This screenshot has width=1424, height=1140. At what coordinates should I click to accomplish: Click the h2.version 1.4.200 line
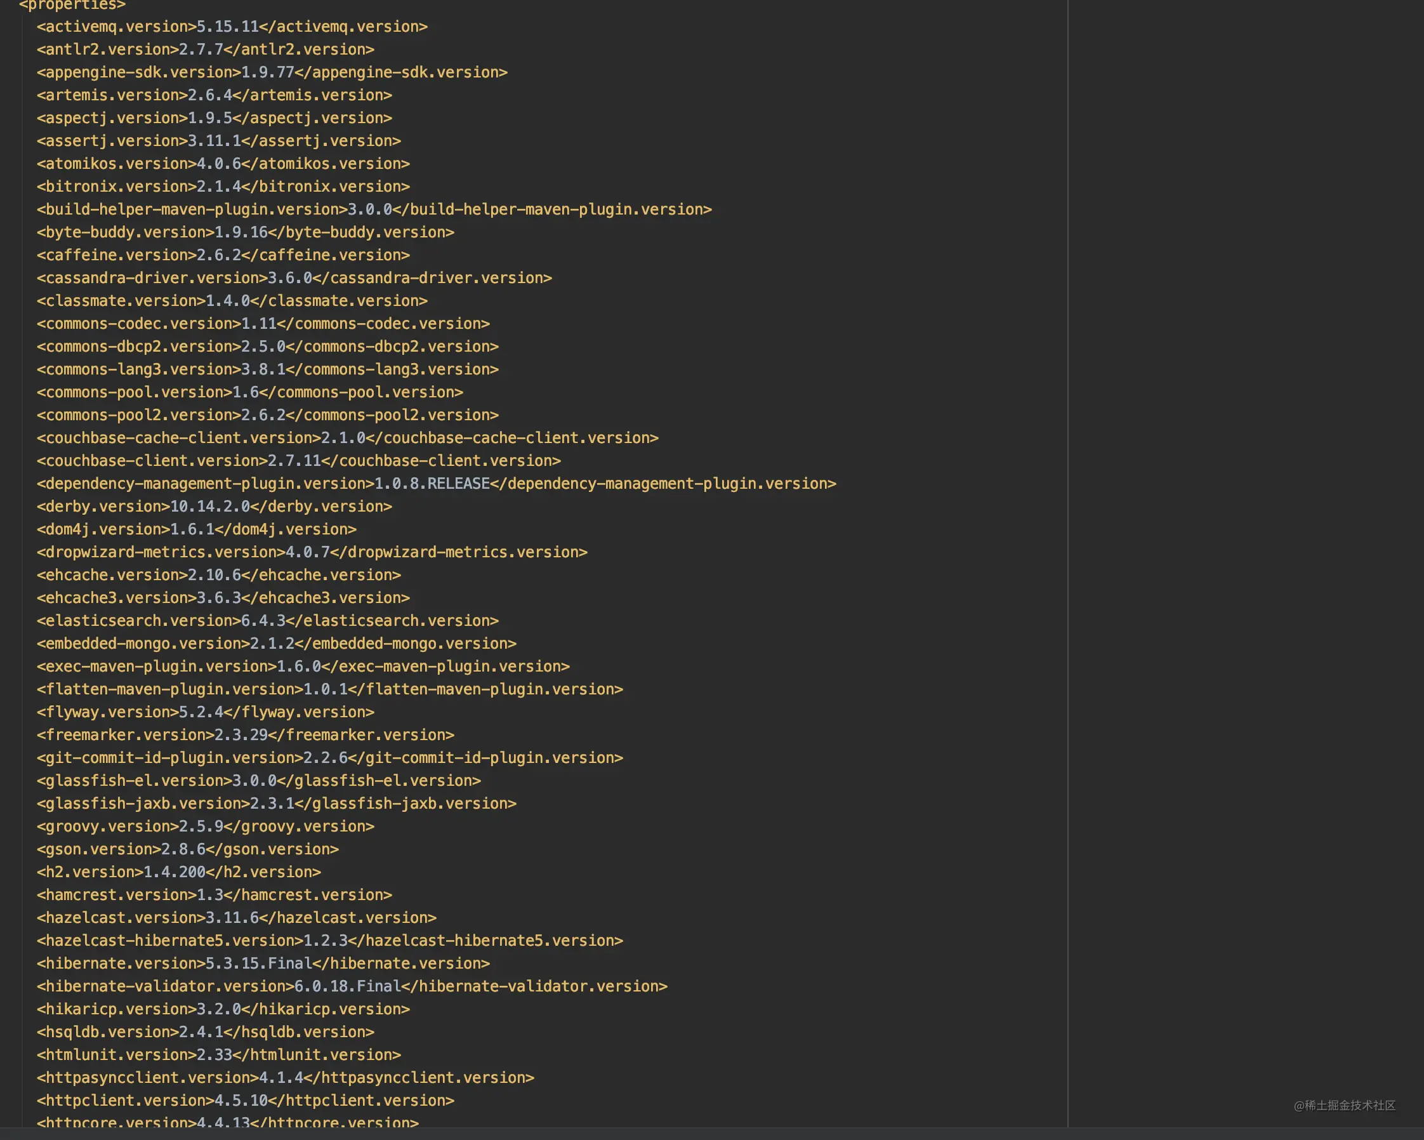[x=178, y=872]
